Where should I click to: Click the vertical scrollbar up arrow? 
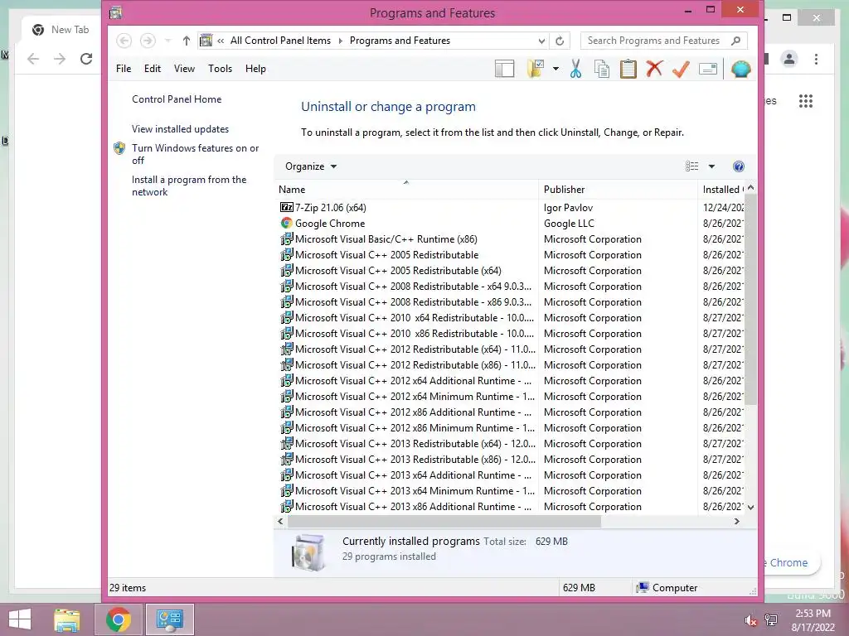(750, 188)
